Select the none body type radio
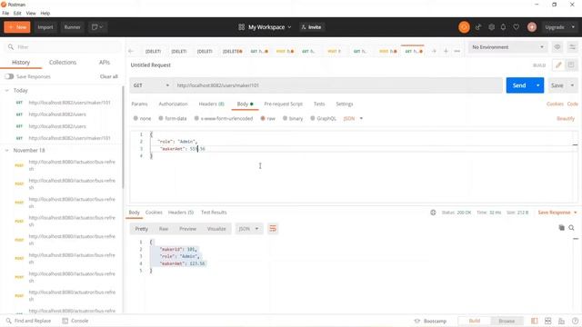The width and height of the screenshot is (582, 327). pos(135,118)
